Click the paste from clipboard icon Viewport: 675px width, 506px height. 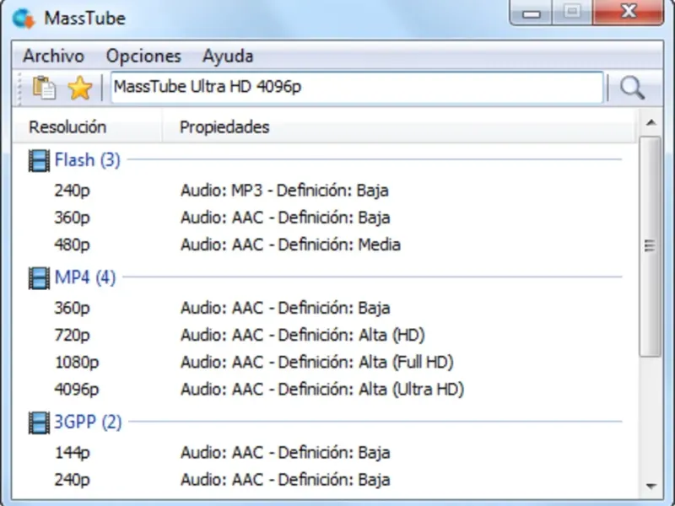(45, 89)
